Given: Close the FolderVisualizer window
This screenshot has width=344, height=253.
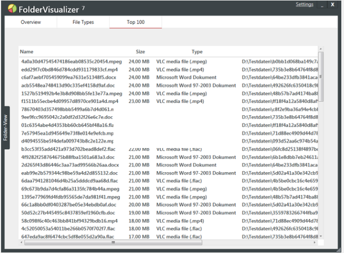Looking at the screenshot, I should coord(335,5).
